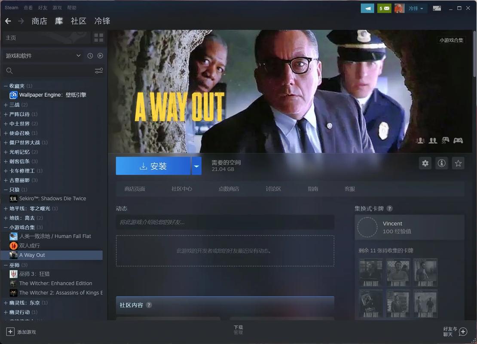Click the Remote Play Together icon
This screenshot has height=344, width=477.
(445, 140)
